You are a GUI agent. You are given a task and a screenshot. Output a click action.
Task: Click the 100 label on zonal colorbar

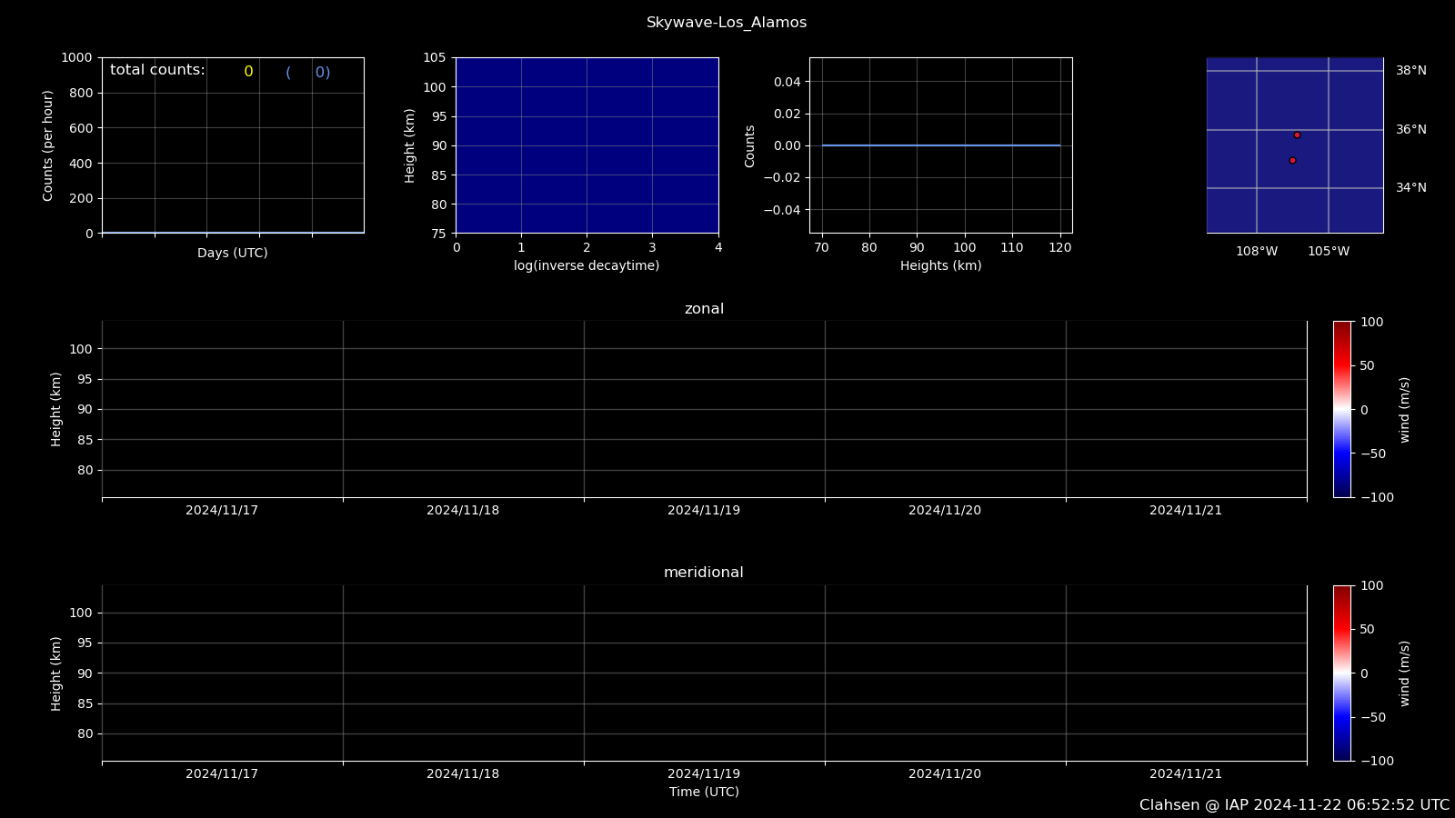click(x=1371, y=323)
